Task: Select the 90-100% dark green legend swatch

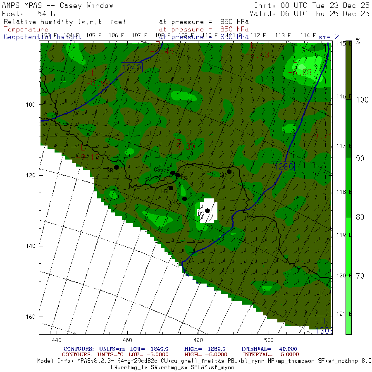Action: (x=348, y=129)
